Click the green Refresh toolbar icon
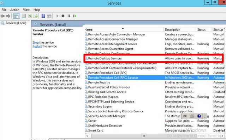The width and height of the screenshot is (226, 140). [30, 16]
